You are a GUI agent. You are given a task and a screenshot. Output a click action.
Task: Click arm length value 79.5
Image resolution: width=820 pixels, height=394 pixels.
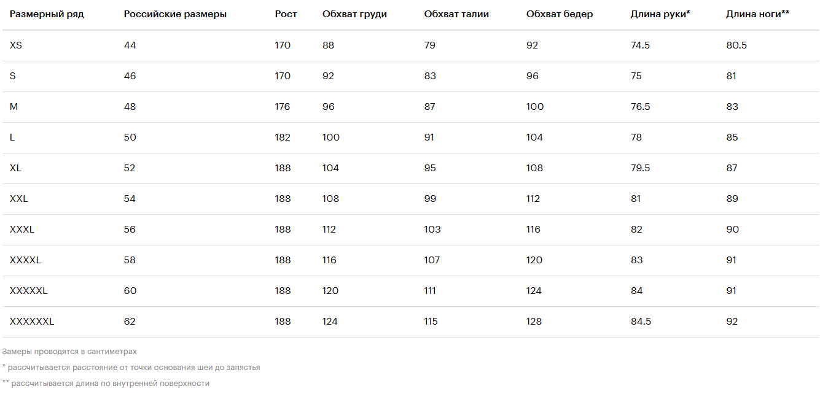(x=640, y=168)
